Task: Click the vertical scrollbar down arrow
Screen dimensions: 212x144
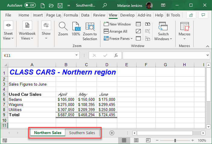Action: click(208, 127)
